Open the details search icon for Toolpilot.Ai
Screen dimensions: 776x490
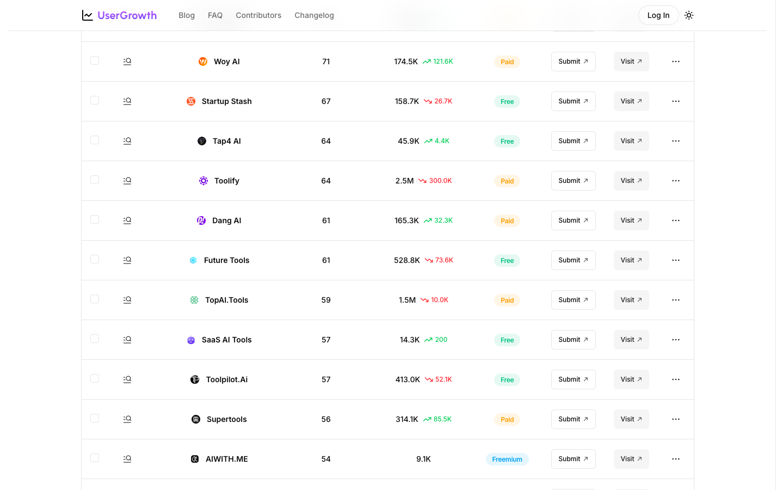[127, 379]
